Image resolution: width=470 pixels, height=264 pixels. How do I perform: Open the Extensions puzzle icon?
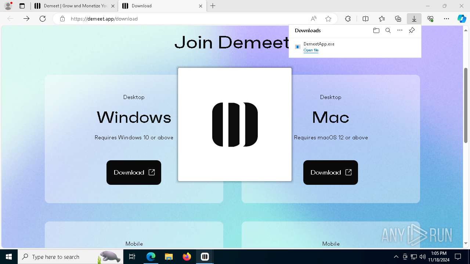click(x=348, y=19)
